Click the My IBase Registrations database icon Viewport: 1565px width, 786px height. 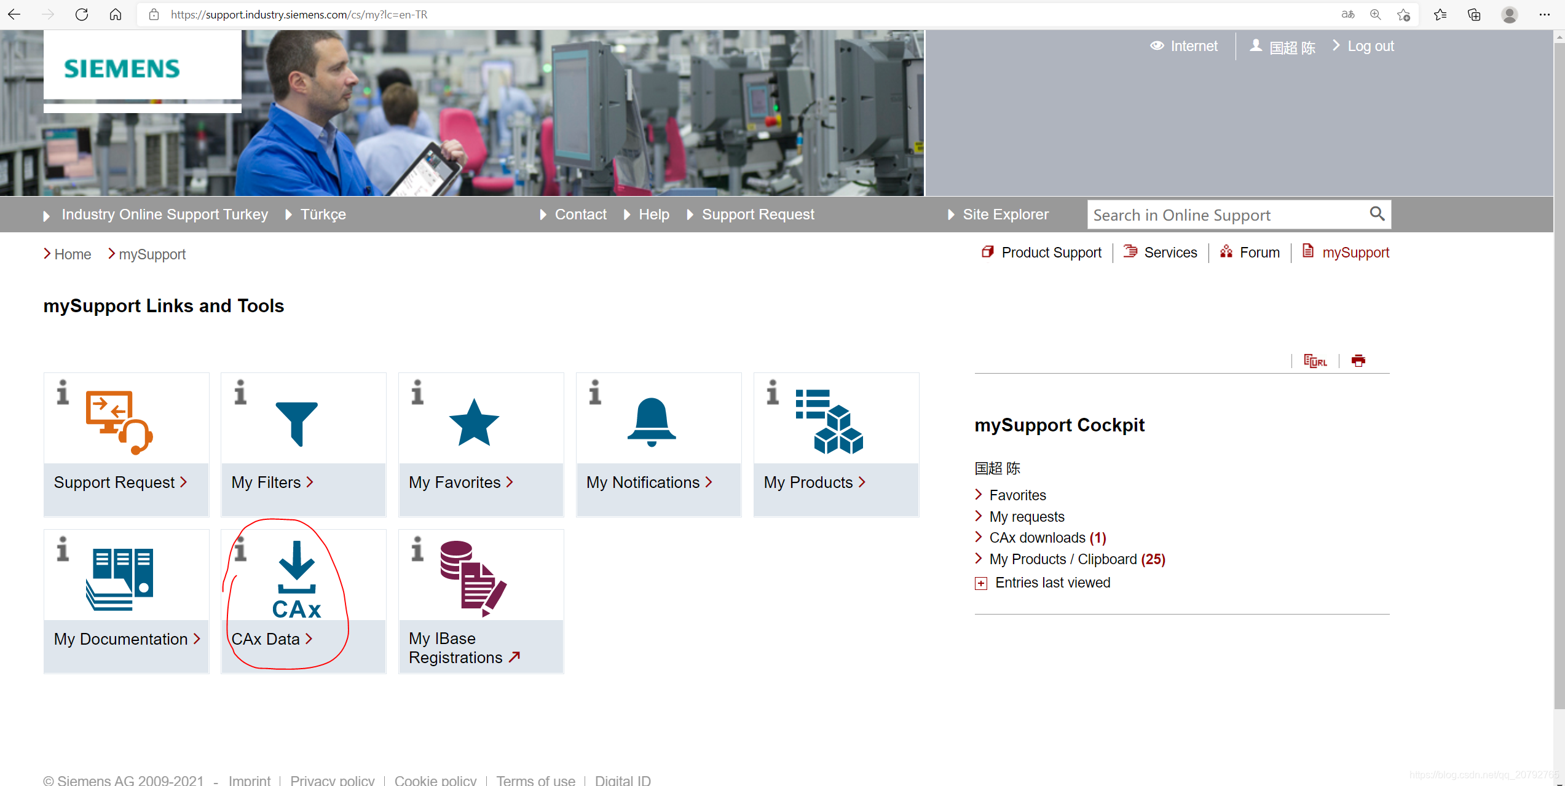coord(473,578)
